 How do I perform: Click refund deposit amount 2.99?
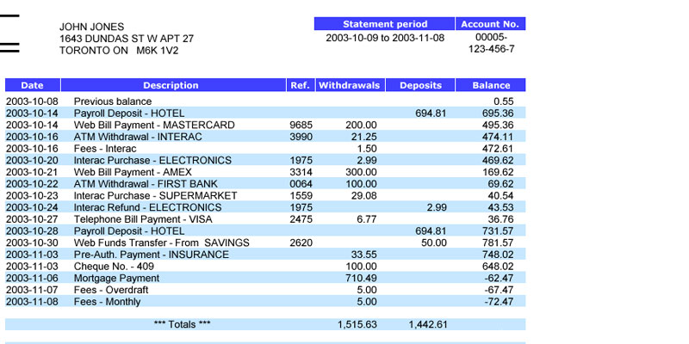click(x=437, y=207)
